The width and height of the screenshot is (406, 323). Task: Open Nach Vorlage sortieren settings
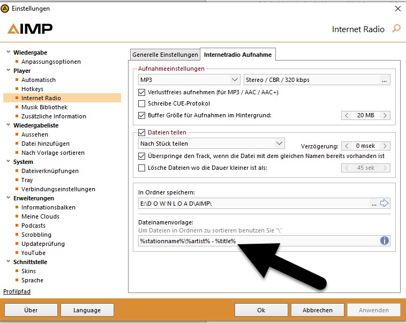click(x=53, y=153)
